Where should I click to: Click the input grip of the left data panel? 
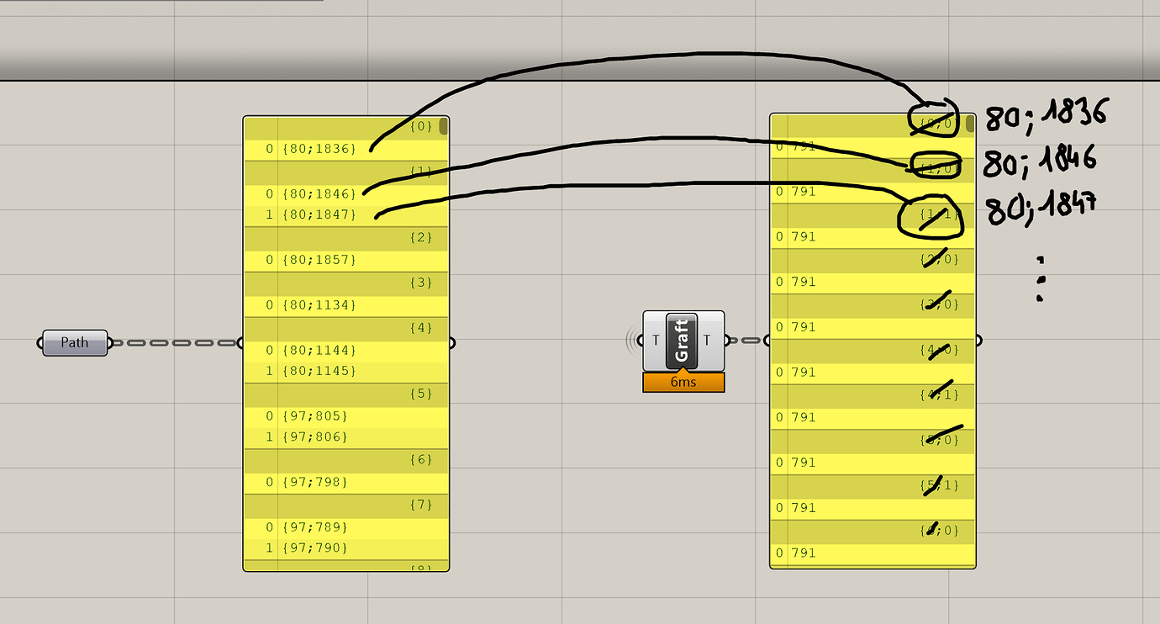241,342
